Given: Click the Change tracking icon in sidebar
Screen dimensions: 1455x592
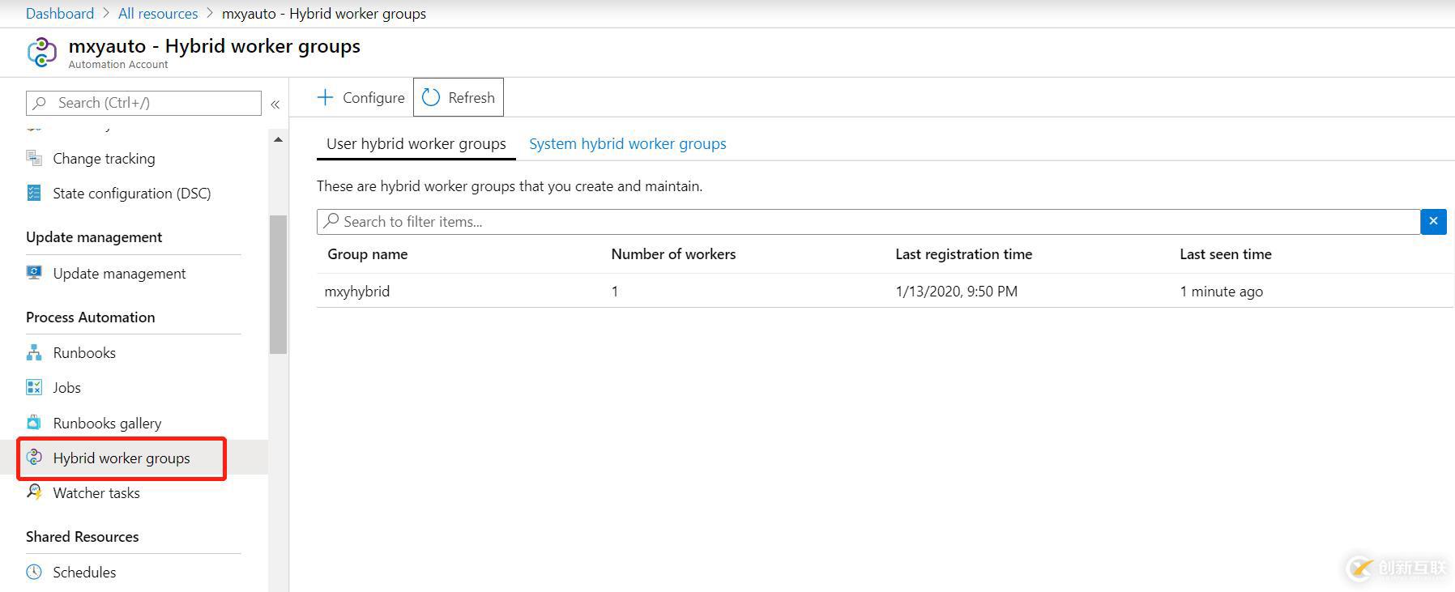Looking at the screenshot, I should tap(34, 158).
